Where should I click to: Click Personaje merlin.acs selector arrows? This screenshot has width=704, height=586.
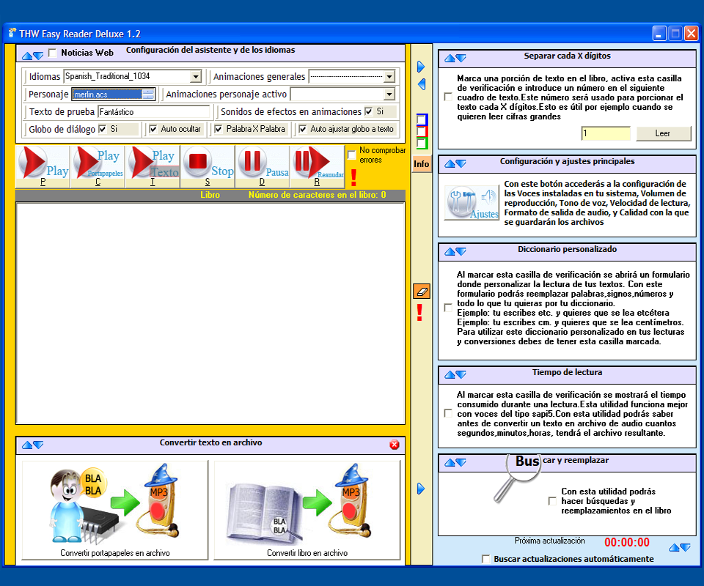[x=147, y=94]
